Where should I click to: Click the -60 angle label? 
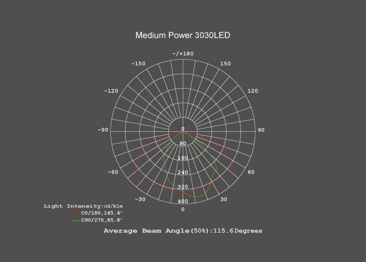point(113,172)
